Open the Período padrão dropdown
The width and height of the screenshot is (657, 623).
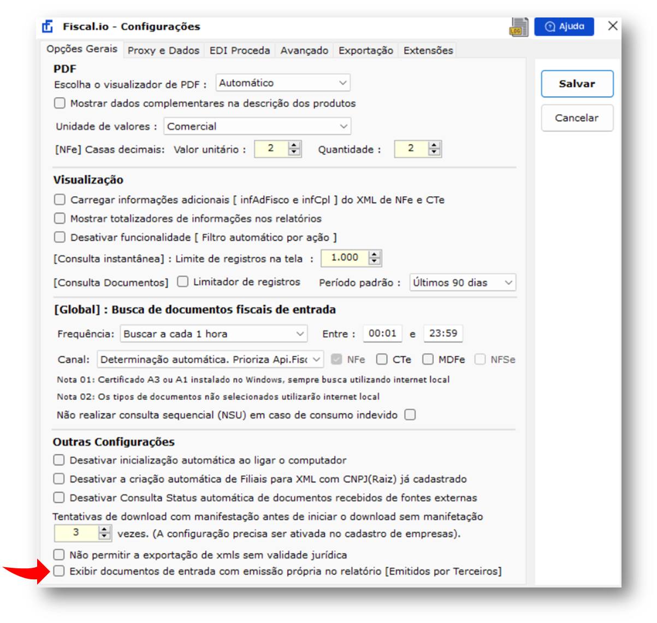(463, 283)
